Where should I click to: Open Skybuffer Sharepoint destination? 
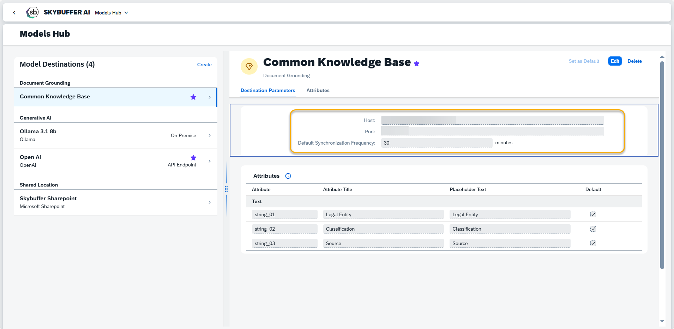(x=115, y=202)
